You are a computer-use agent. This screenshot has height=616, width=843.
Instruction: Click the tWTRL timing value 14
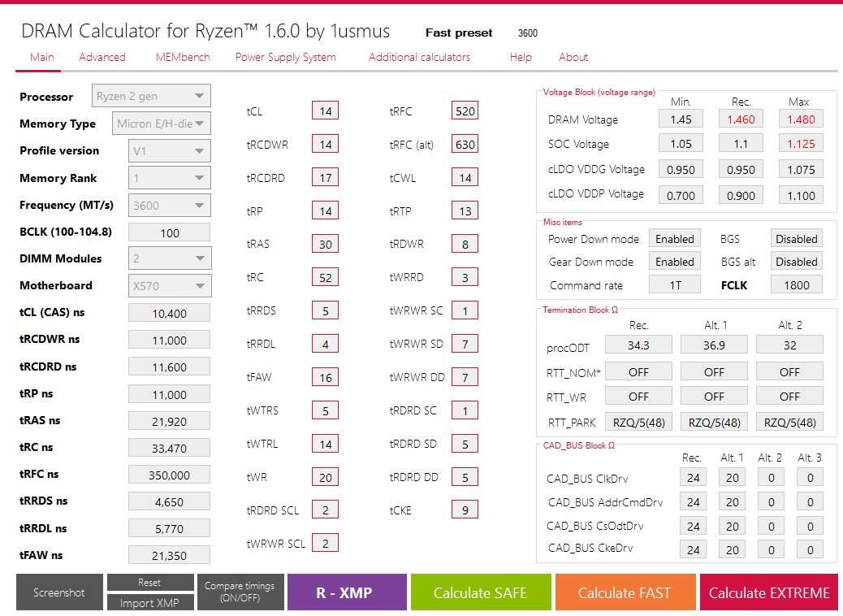point(326,444)
